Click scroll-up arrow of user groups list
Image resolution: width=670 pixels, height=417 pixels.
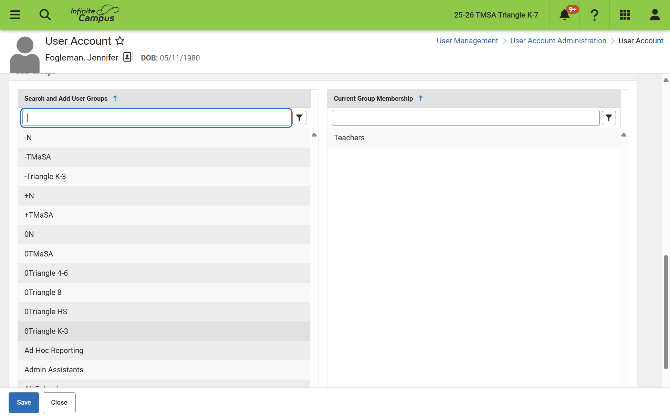pos(314,135)
